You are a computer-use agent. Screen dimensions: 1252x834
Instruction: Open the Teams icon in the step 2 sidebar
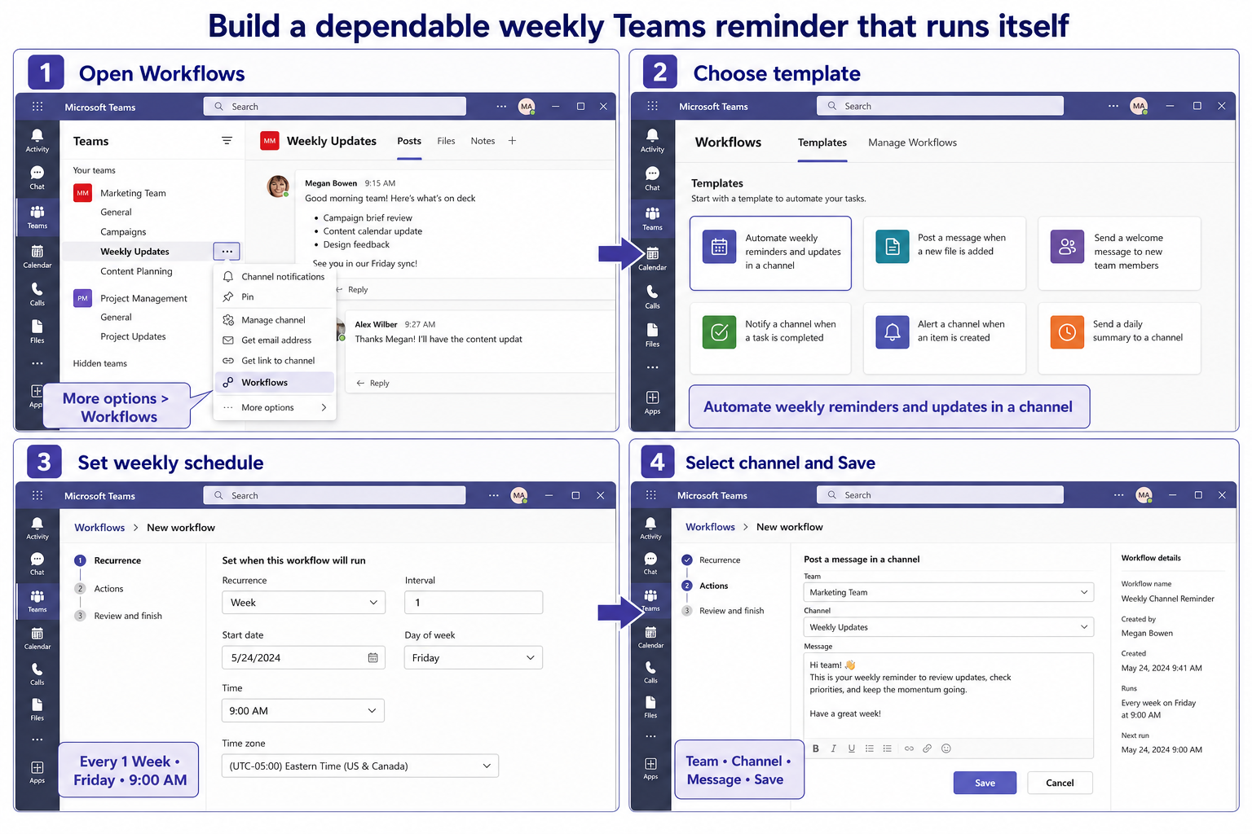click(x=652, y=218)
